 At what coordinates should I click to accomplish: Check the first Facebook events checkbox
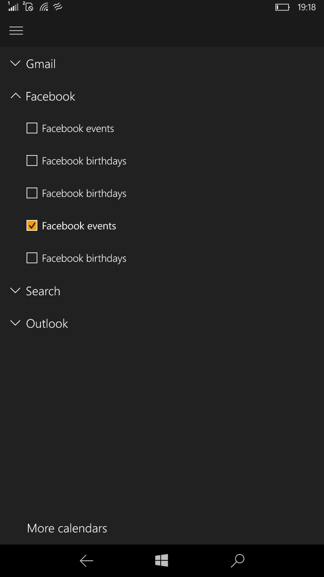click(32, 128)
